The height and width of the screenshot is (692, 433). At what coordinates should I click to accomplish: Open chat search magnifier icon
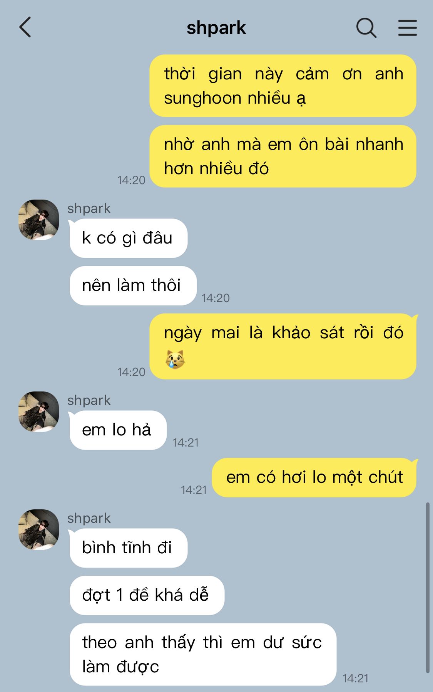[x=366, y=28]
